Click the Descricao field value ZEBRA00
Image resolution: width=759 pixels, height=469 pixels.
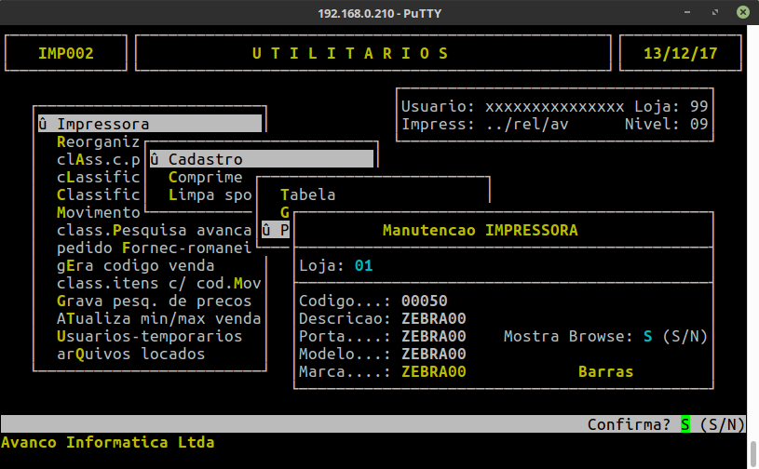pyautogui.click(x=433, y=318)
